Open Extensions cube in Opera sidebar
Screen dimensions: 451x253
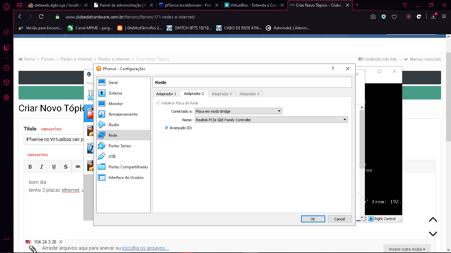coord(6,83)
